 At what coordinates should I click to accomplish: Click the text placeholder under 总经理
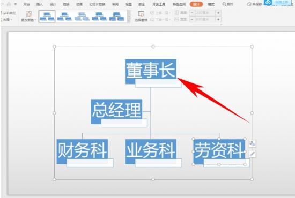[124, 123]
